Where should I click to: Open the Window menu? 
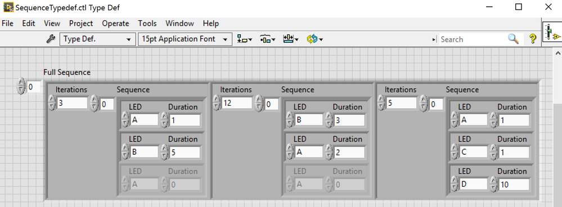click(x=179, y=23)
